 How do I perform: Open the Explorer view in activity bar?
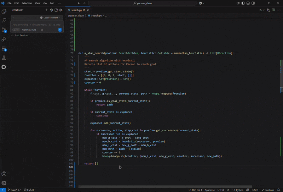[x=4, y=11]
